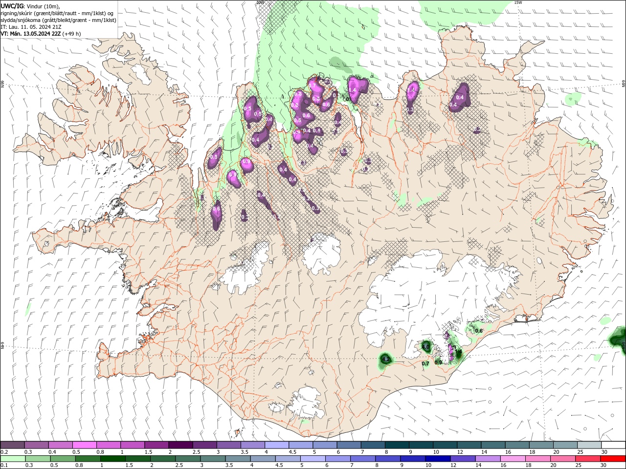626x469 pixels.
Task: Select the white 30 swatch in snow scale
Action: point(613,445)
